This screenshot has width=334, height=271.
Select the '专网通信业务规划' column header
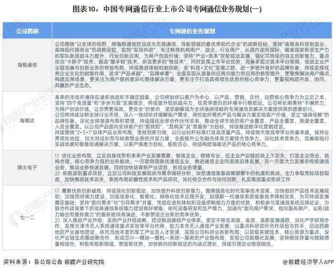click(x=192, y=31)
